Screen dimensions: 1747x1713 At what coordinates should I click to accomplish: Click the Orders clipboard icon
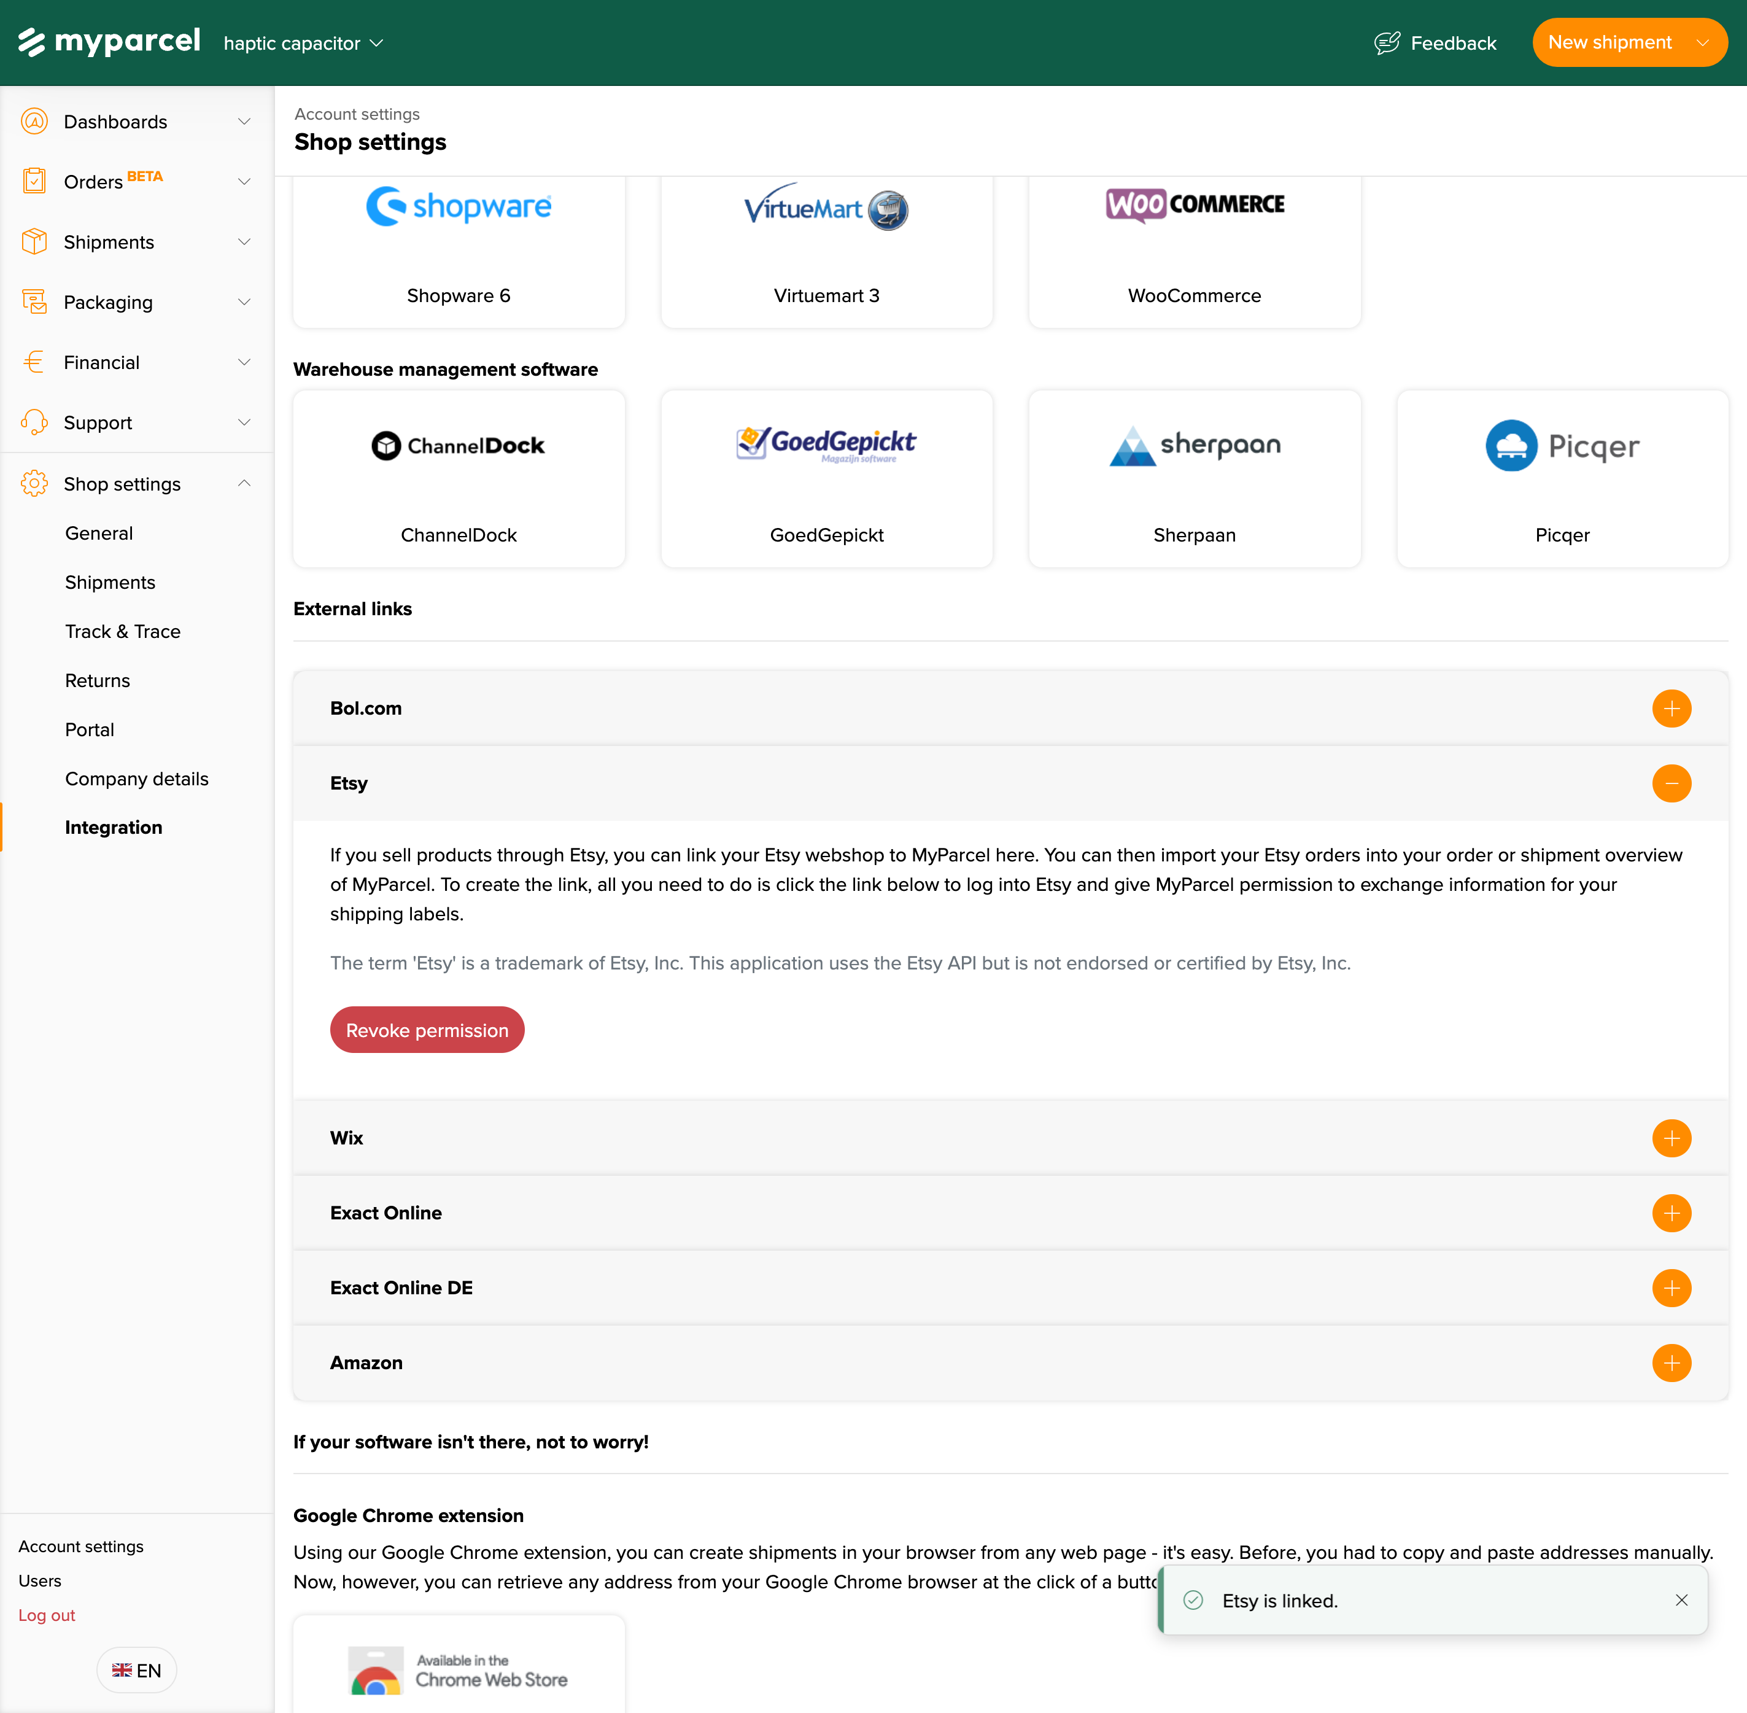pos(34,181)
